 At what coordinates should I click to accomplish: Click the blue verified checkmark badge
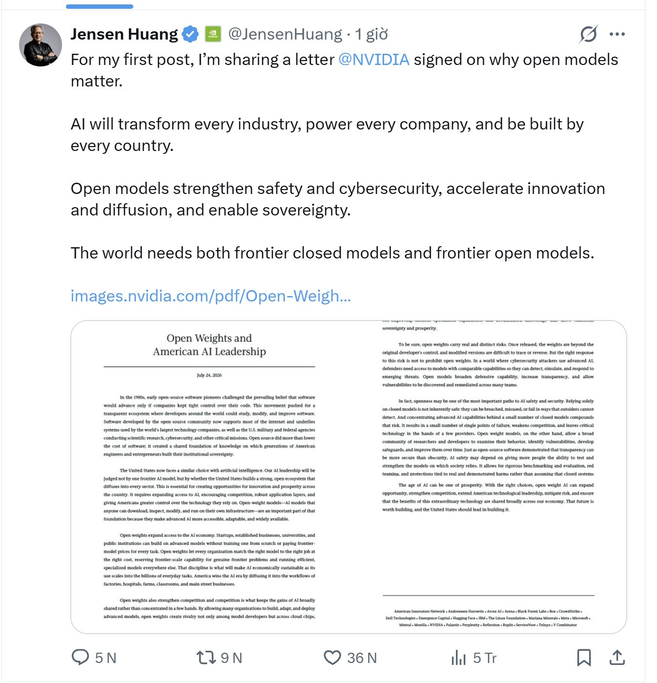pyautogui.click(x=190, y=34)
